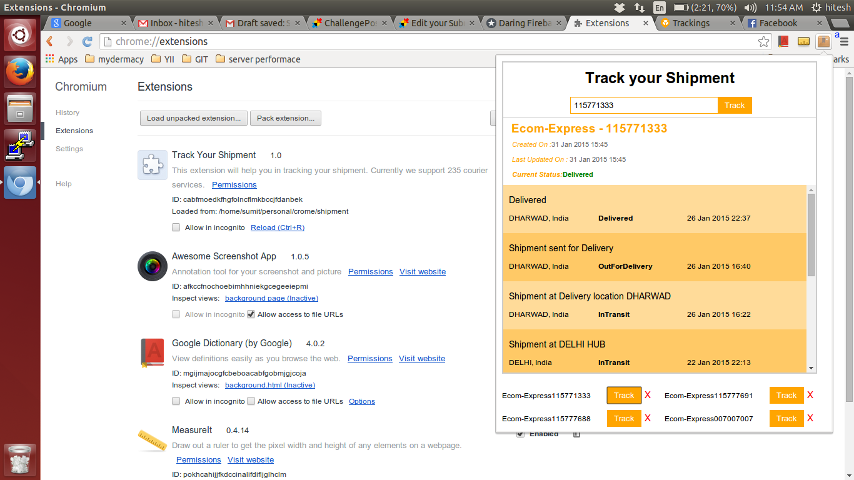
Task: Track saved shipment Ecom-Express115777688
Action: [624, 418]
